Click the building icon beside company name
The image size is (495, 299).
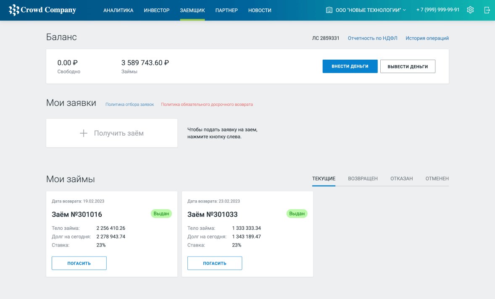tap(329, 10)
